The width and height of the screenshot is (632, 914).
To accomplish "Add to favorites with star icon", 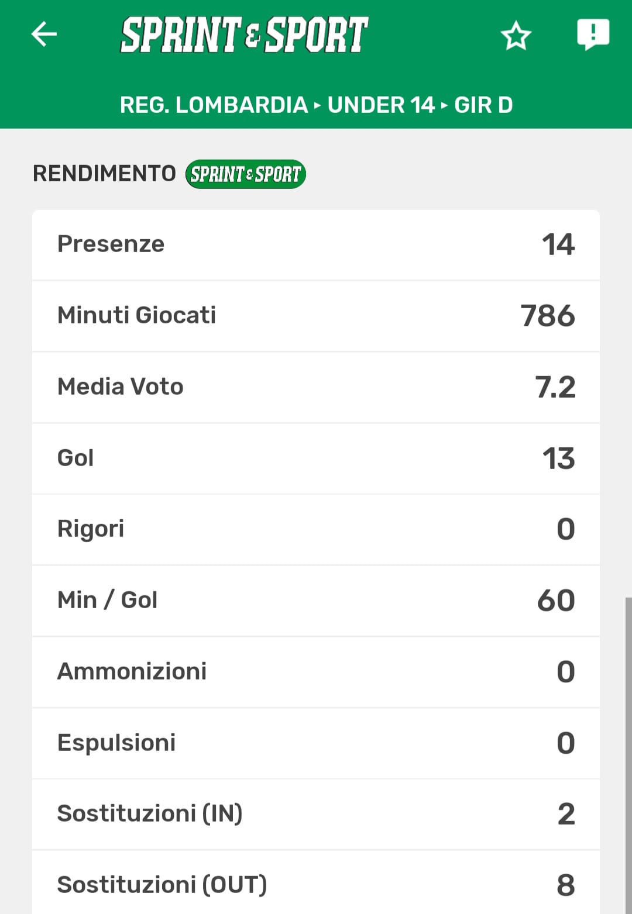I will click(x=516, y=35).
